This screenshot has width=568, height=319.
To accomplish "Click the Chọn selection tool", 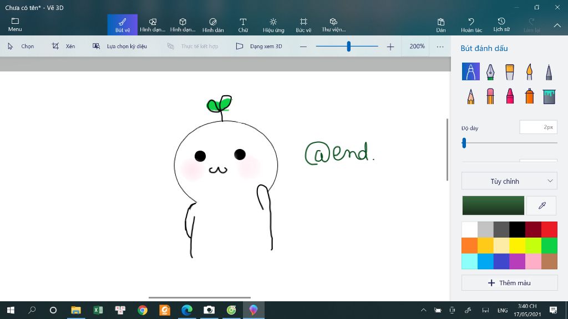I will (x=21, y=47).
